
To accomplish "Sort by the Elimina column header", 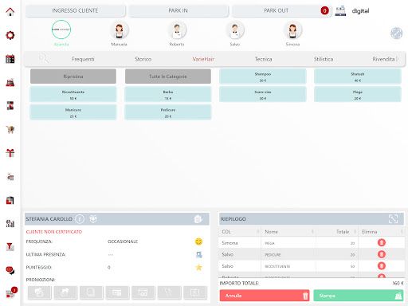I will [x=382, y=232].
